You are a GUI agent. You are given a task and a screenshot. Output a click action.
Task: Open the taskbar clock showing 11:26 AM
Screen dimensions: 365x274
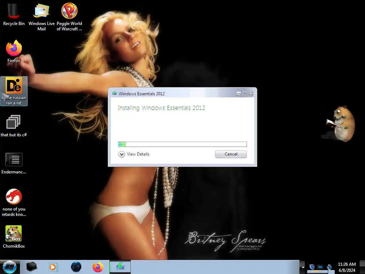tap(347, 267)
